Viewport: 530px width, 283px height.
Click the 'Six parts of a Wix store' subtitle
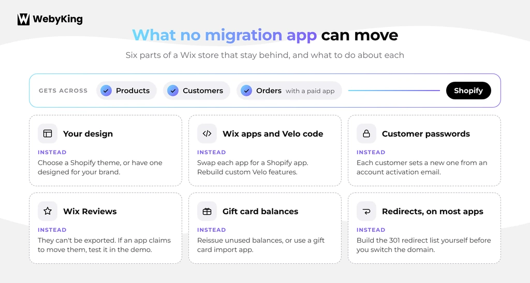(264, 55)
